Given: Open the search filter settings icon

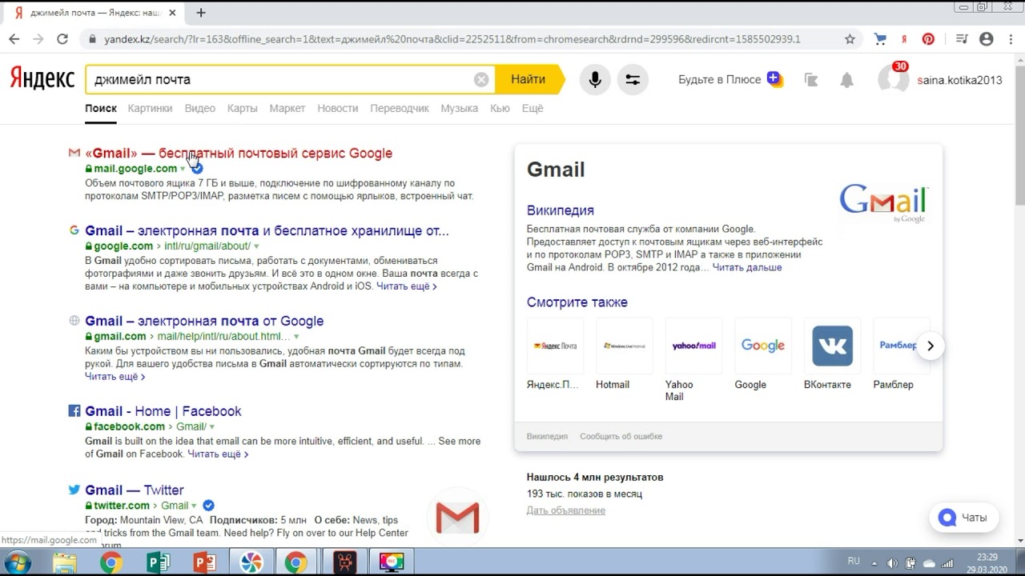Looking at the screenshot, I should (x=633, y=79).
